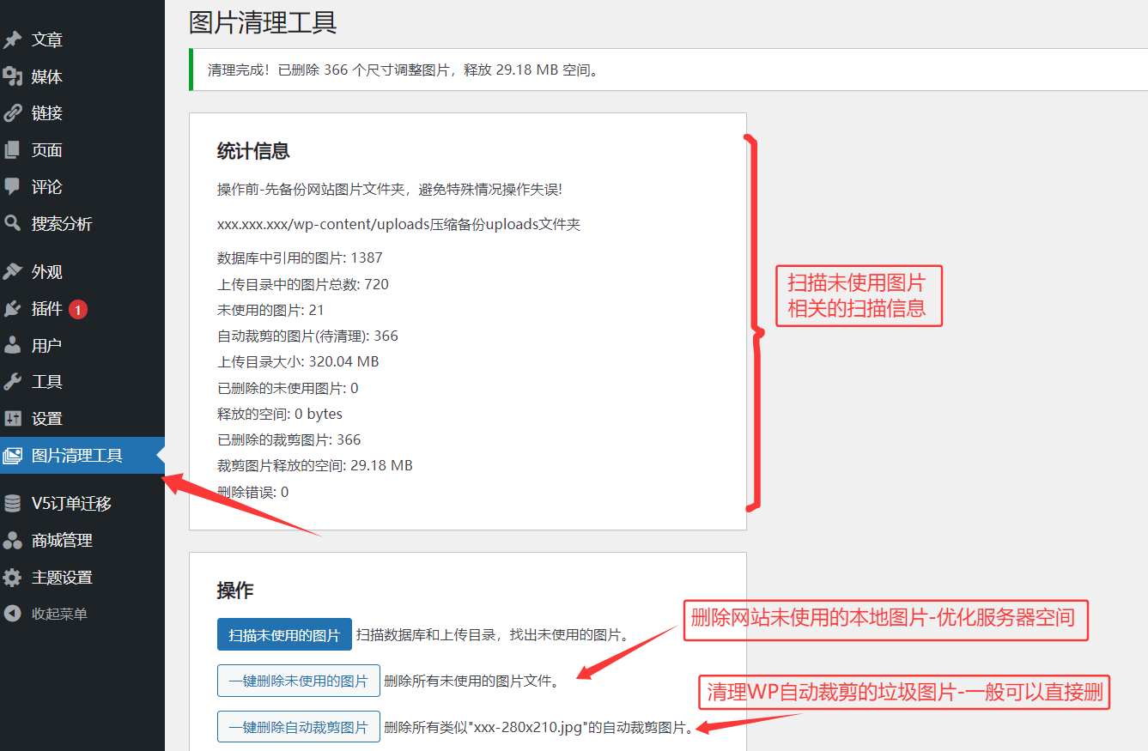This screenshot has width=1148, height=751.
Task: Click the pages icon beside 页面
Action: click(13, 150)
